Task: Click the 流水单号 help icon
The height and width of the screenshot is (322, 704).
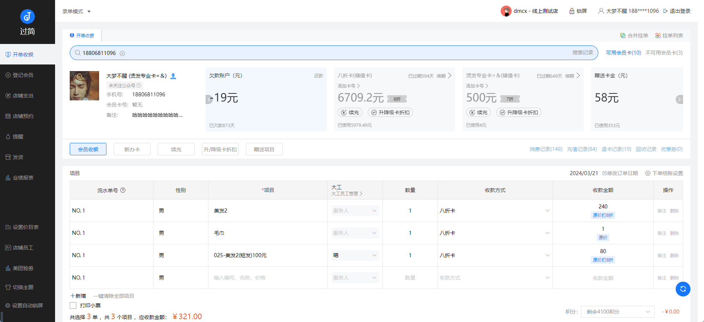Action: (x=123, y=190)
